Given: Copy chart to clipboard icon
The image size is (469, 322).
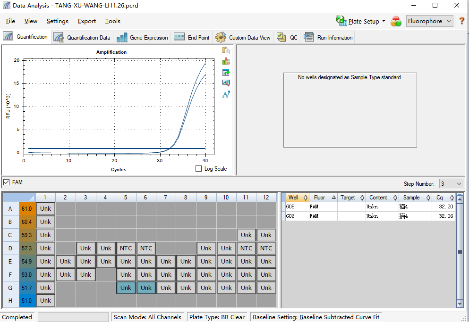Looking at the screenshot, I should (226, 50).
